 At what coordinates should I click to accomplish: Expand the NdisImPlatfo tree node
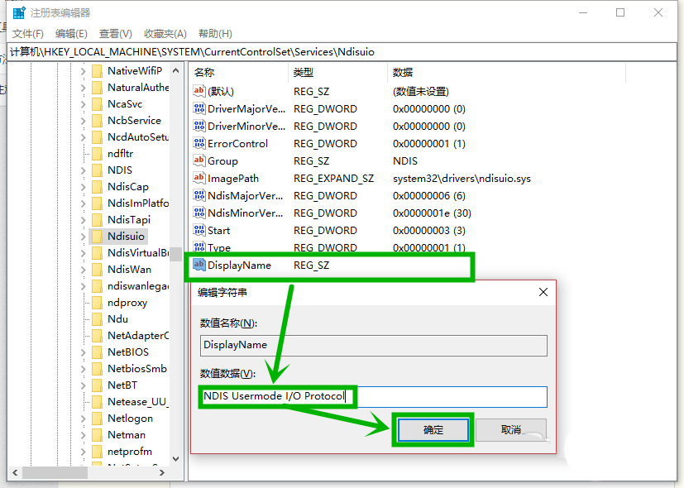tap(83, 203)
